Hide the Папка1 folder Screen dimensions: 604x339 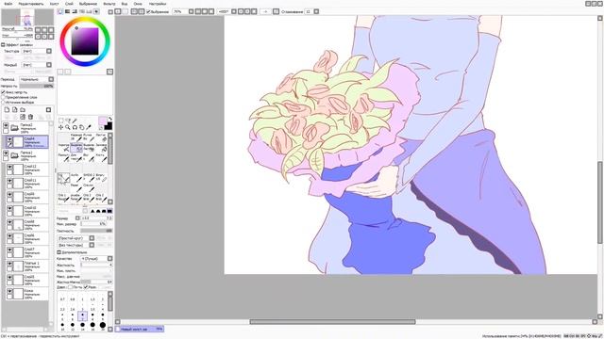pyautogui.click(x=6, y=153)
